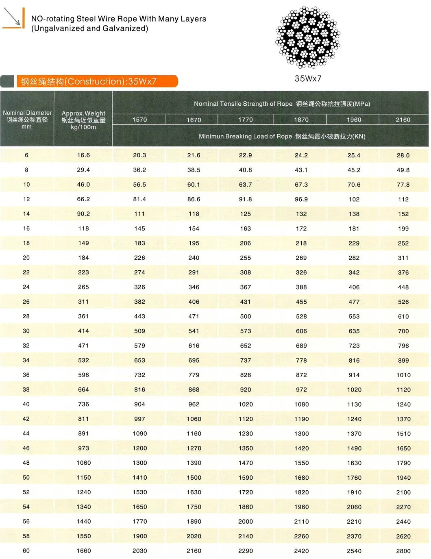The height and width of the screenshot is (559, 431).
Task: Select the Approx. Weight column header
Action: click(x=83, y=120)
